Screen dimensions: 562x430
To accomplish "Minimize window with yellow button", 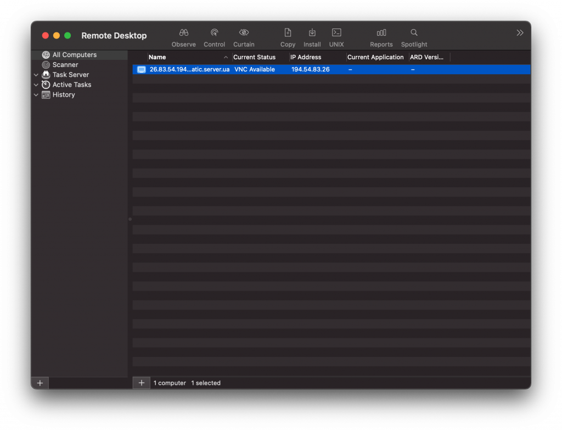I will coord(57,36).
